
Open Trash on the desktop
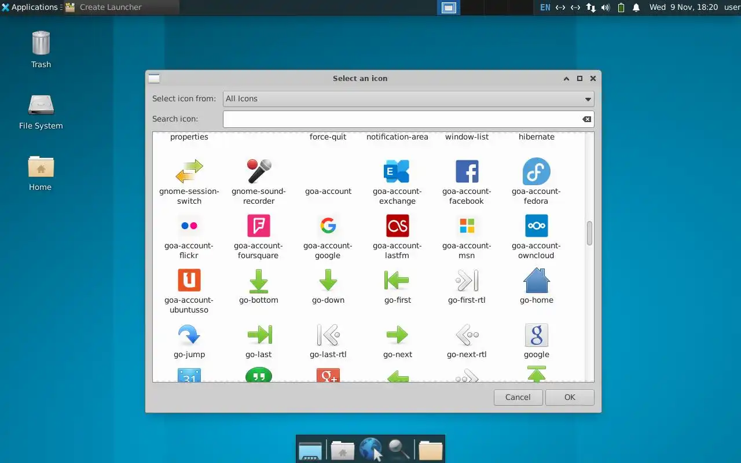tap(41, 50)
